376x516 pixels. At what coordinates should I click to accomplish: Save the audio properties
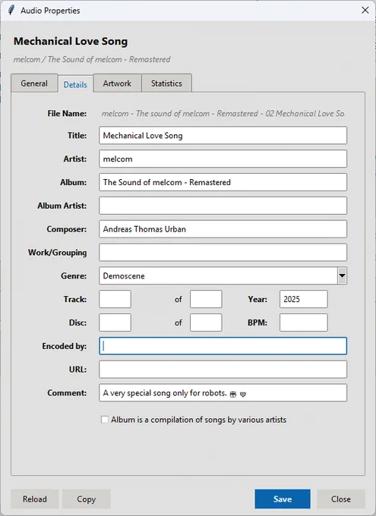pyautogui.click(x=283, y=499)
